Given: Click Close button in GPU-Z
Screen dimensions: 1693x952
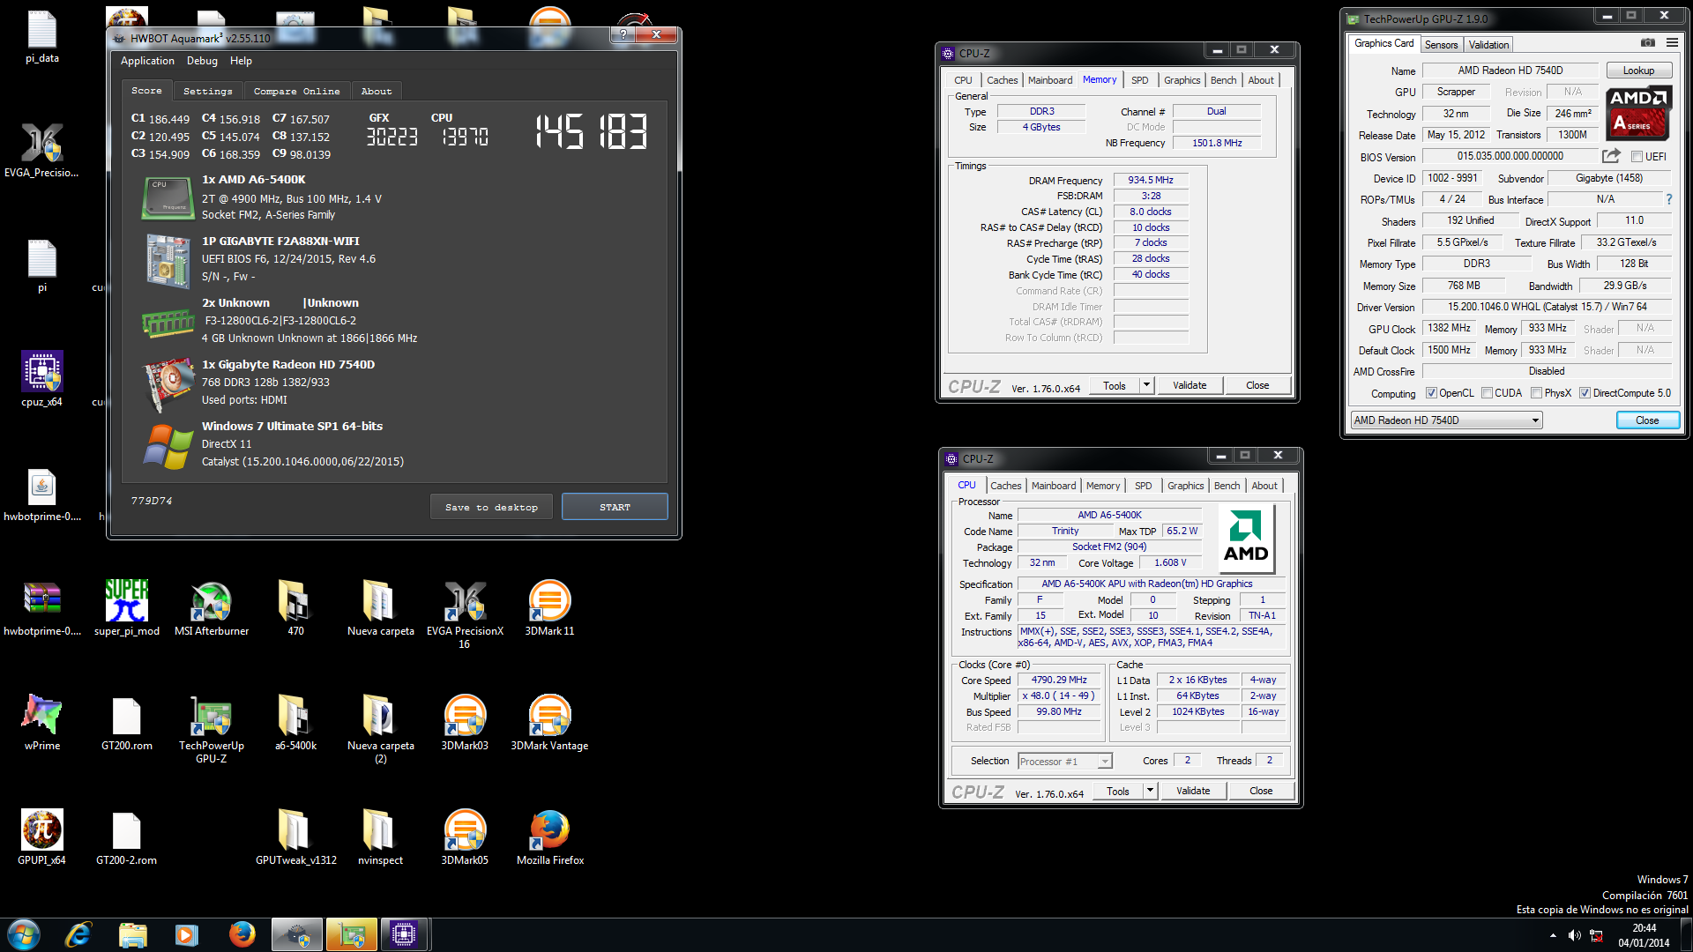Looking at the screenshot, I should tap(1647, 420).
